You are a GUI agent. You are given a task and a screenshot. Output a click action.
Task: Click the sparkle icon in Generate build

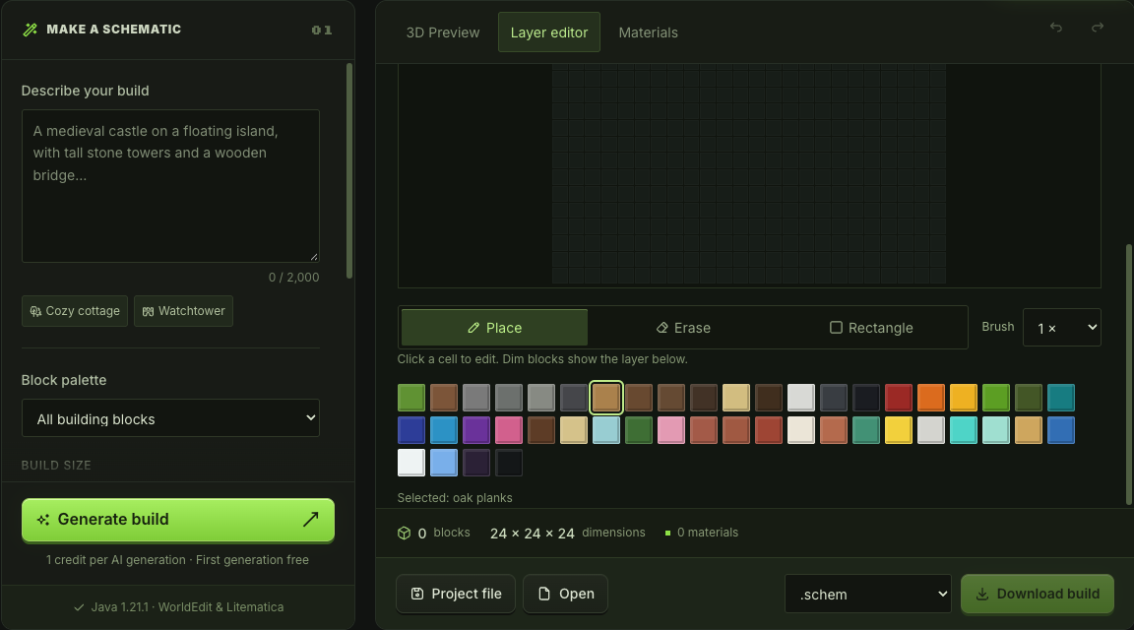[43, 520]
